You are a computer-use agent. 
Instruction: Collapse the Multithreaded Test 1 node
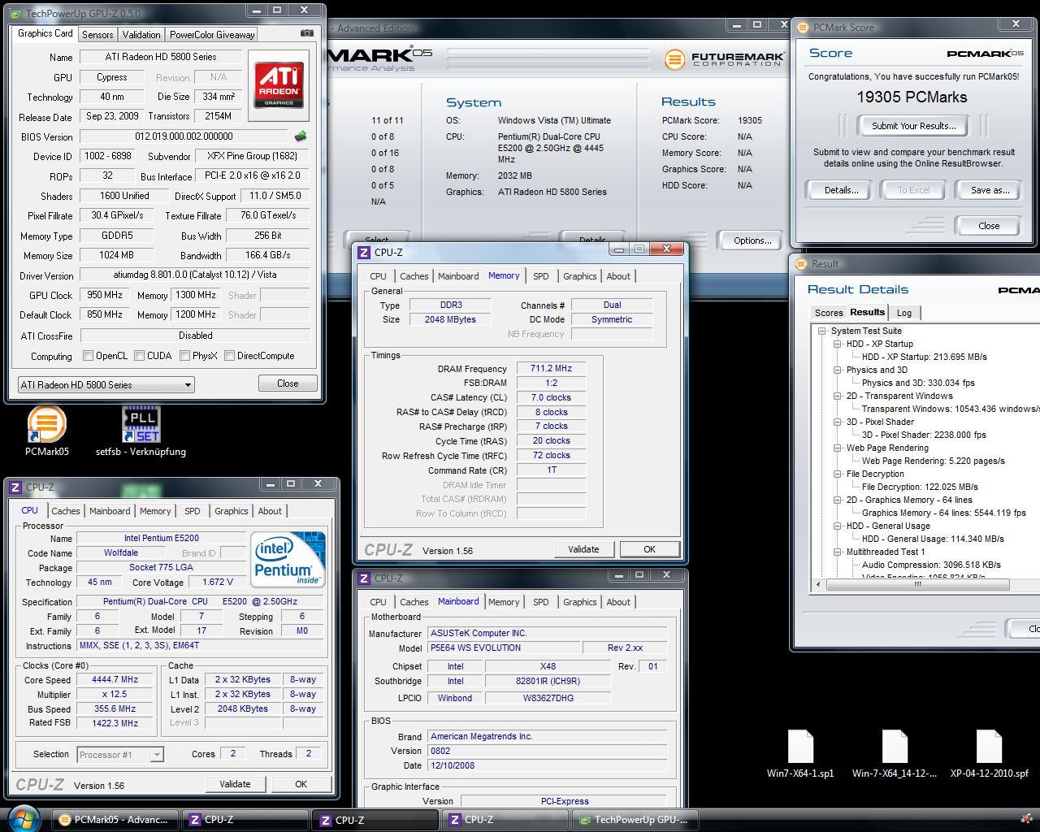[x=837, y=552]
